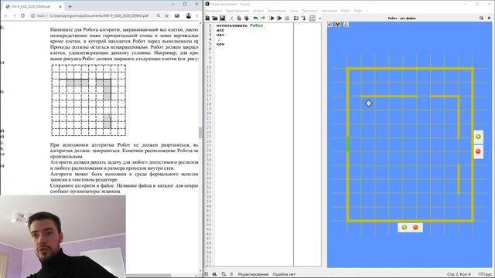Open the Выполнение menu
The image size is (495, 278).
[277, 11]
